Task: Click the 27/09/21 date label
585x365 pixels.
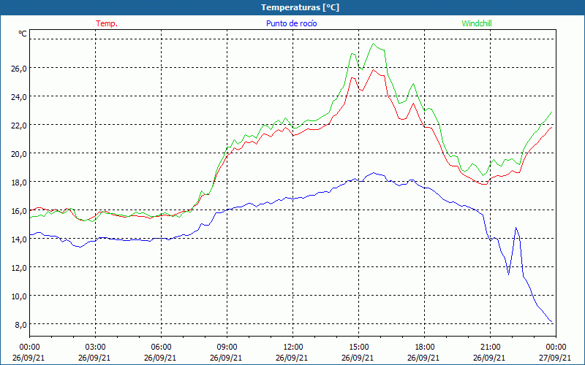Action: [555, 358]
